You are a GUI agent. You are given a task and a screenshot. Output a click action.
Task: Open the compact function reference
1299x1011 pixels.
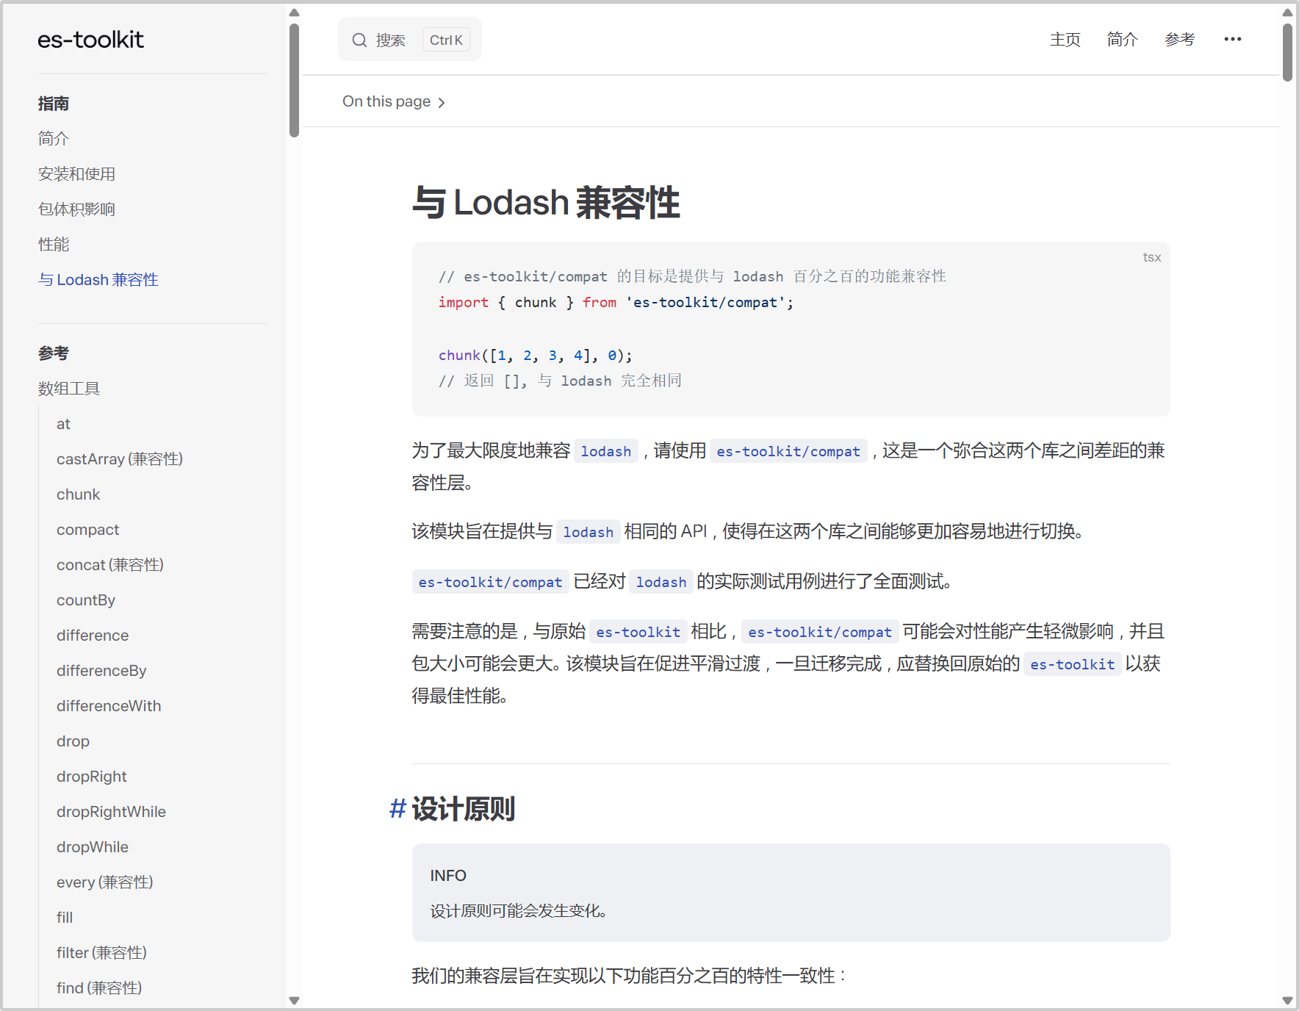pos(87,529)
